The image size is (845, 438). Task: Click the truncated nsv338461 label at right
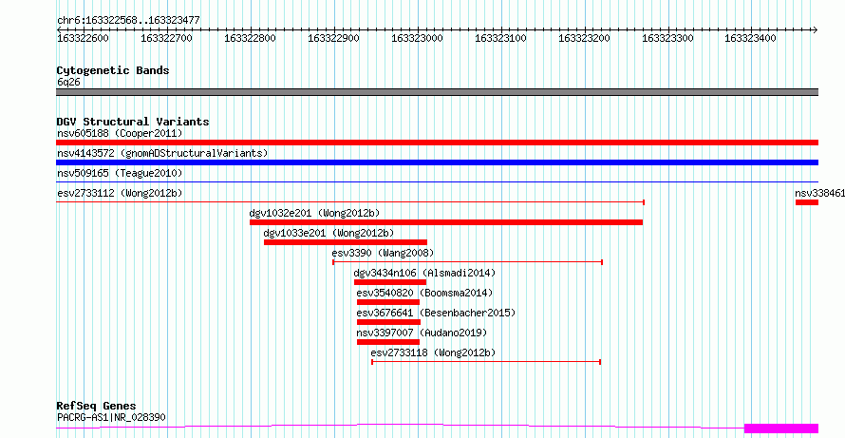tap(819, 193)
